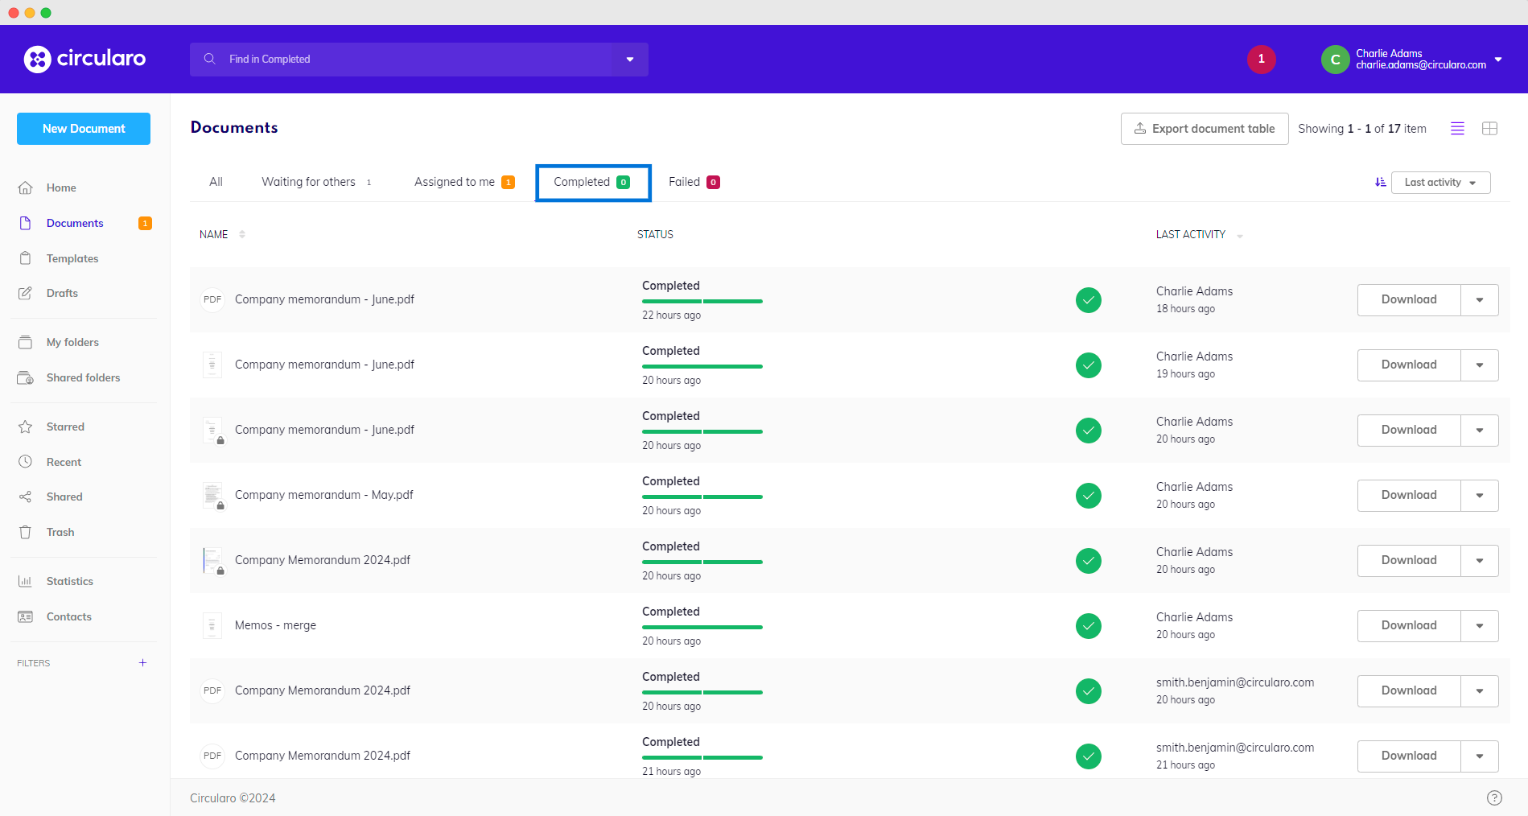
Task: Open the help question mark icon
Action: pos(1494,797)
